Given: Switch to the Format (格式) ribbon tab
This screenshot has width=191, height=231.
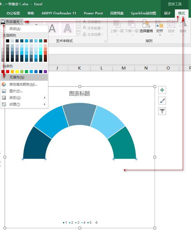Looking at the screenshot, I should pos(182,13).
